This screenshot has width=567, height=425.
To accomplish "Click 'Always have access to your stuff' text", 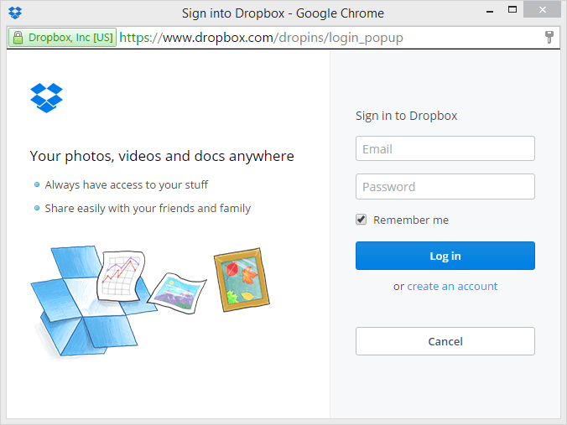I will click(x=126, y=185).
